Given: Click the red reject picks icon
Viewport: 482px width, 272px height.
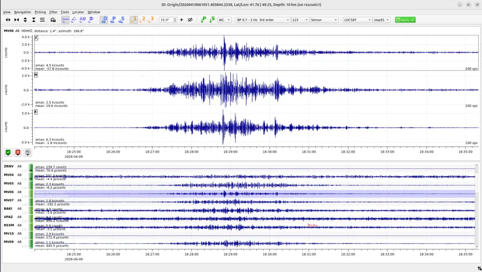Looking at the screenshot, I should [x=18, y=153].
